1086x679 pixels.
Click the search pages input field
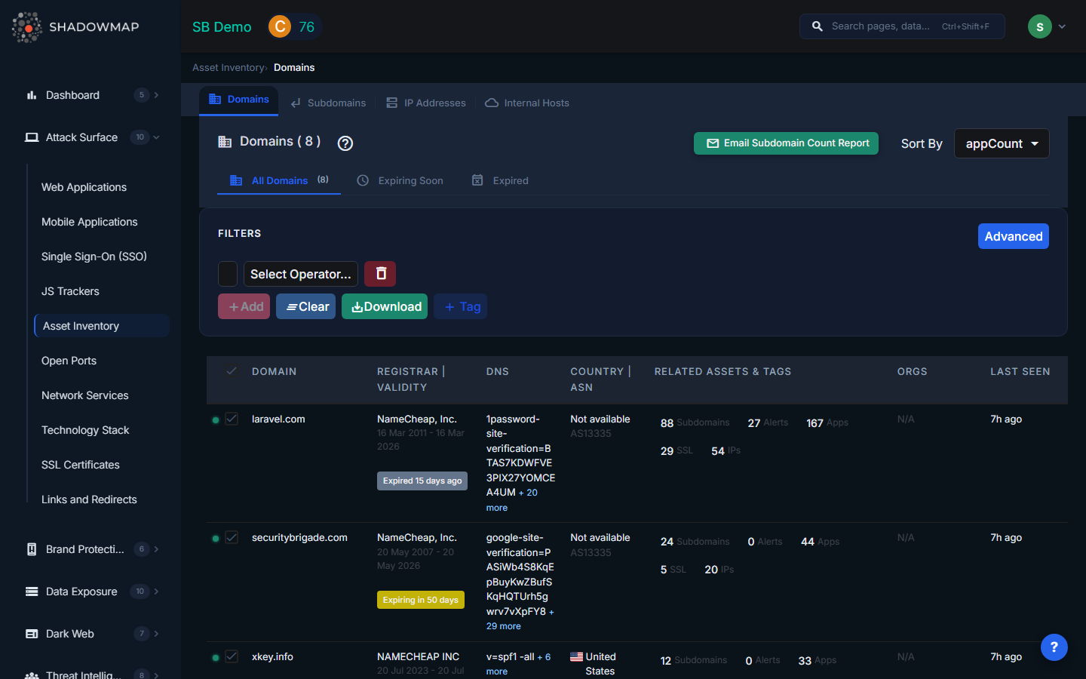click(x=881, y=26)
